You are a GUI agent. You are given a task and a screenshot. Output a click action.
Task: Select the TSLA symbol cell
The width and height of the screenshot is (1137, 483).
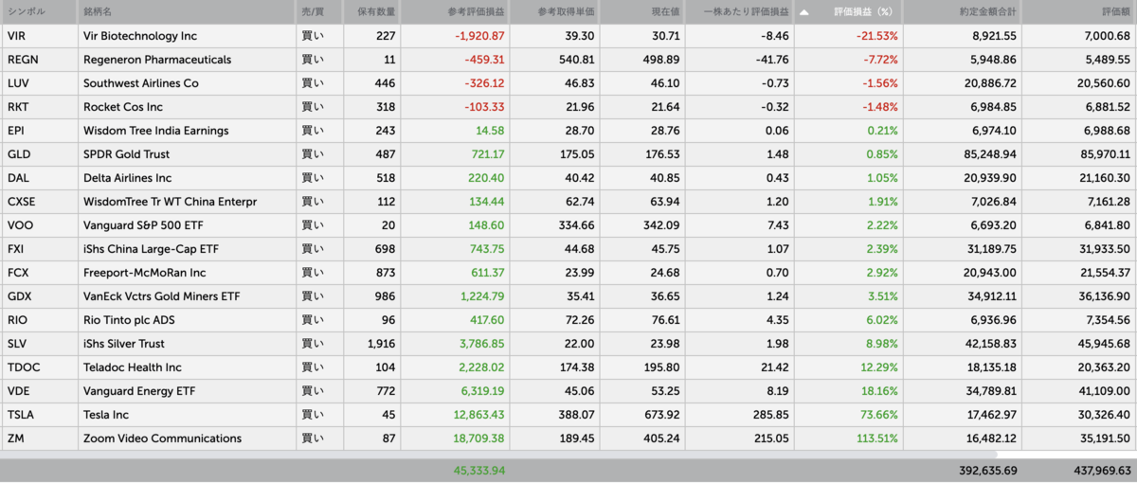(39, 415)
